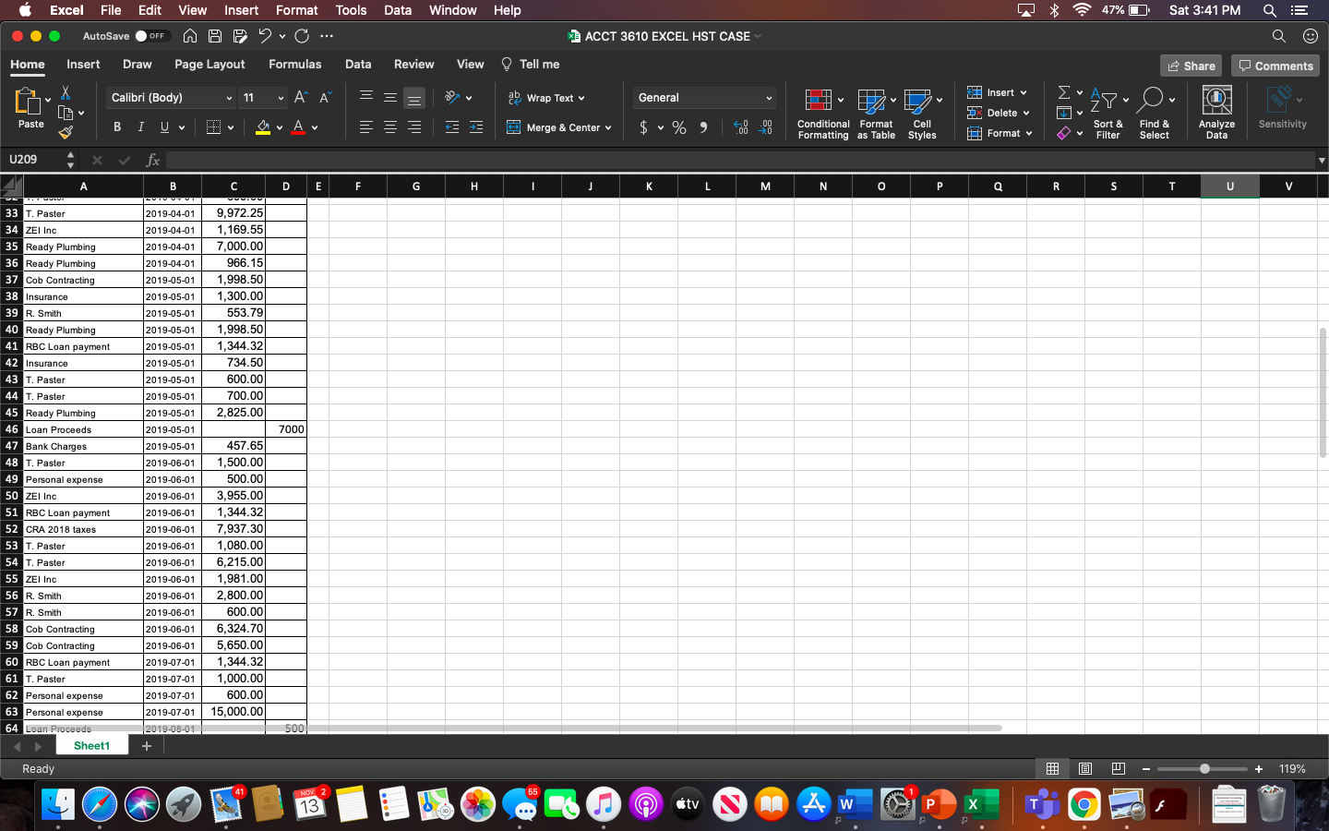Click the Share button
The image size is (1329, 831).
[1191, 65]
